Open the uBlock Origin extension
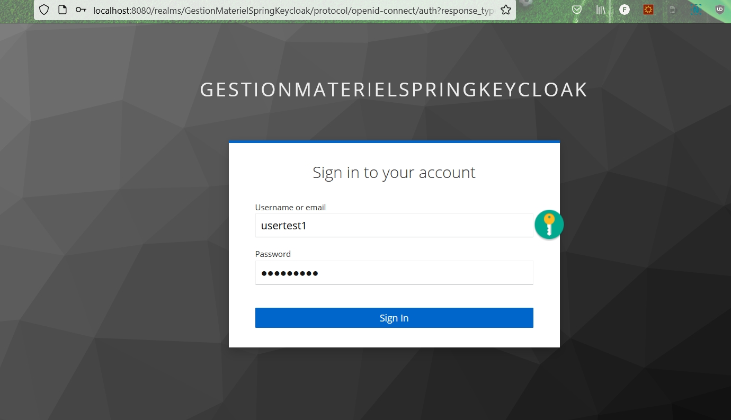This screenshot has height=420, width=731. [x=719, y=10]
